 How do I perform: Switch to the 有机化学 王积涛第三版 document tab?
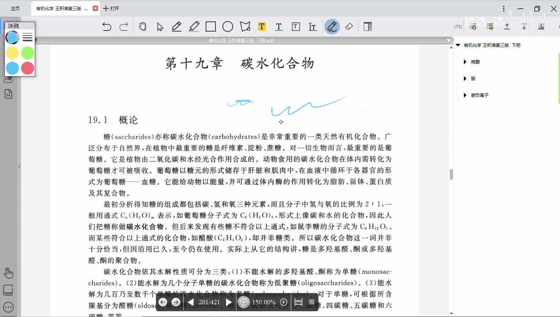(x=62, y=9)
